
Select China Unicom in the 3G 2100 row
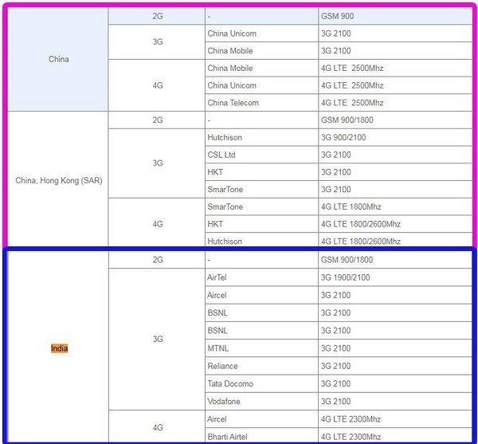(x=261, y=33)
